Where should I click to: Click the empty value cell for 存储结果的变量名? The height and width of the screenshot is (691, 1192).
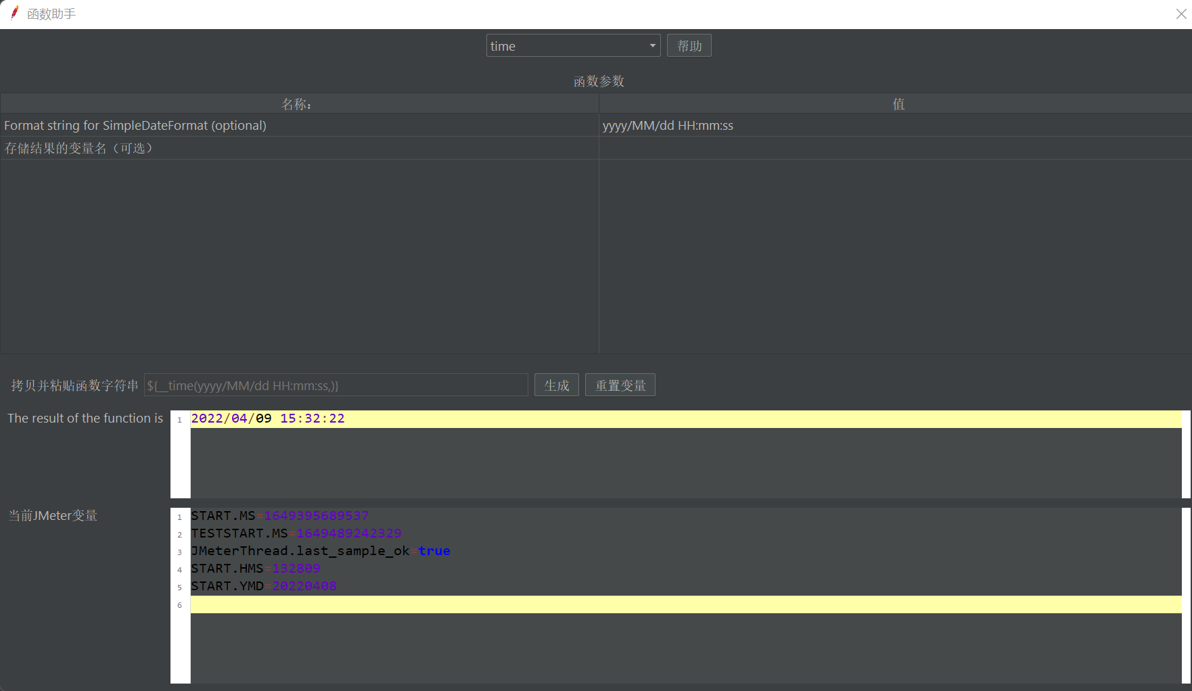click(x=895, y=148)
